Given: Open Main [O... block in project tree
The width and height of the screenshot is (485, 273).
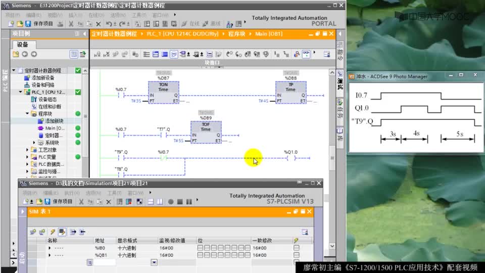Looking at the screenshot, I should pyautogui.click(x=55, y=128).
